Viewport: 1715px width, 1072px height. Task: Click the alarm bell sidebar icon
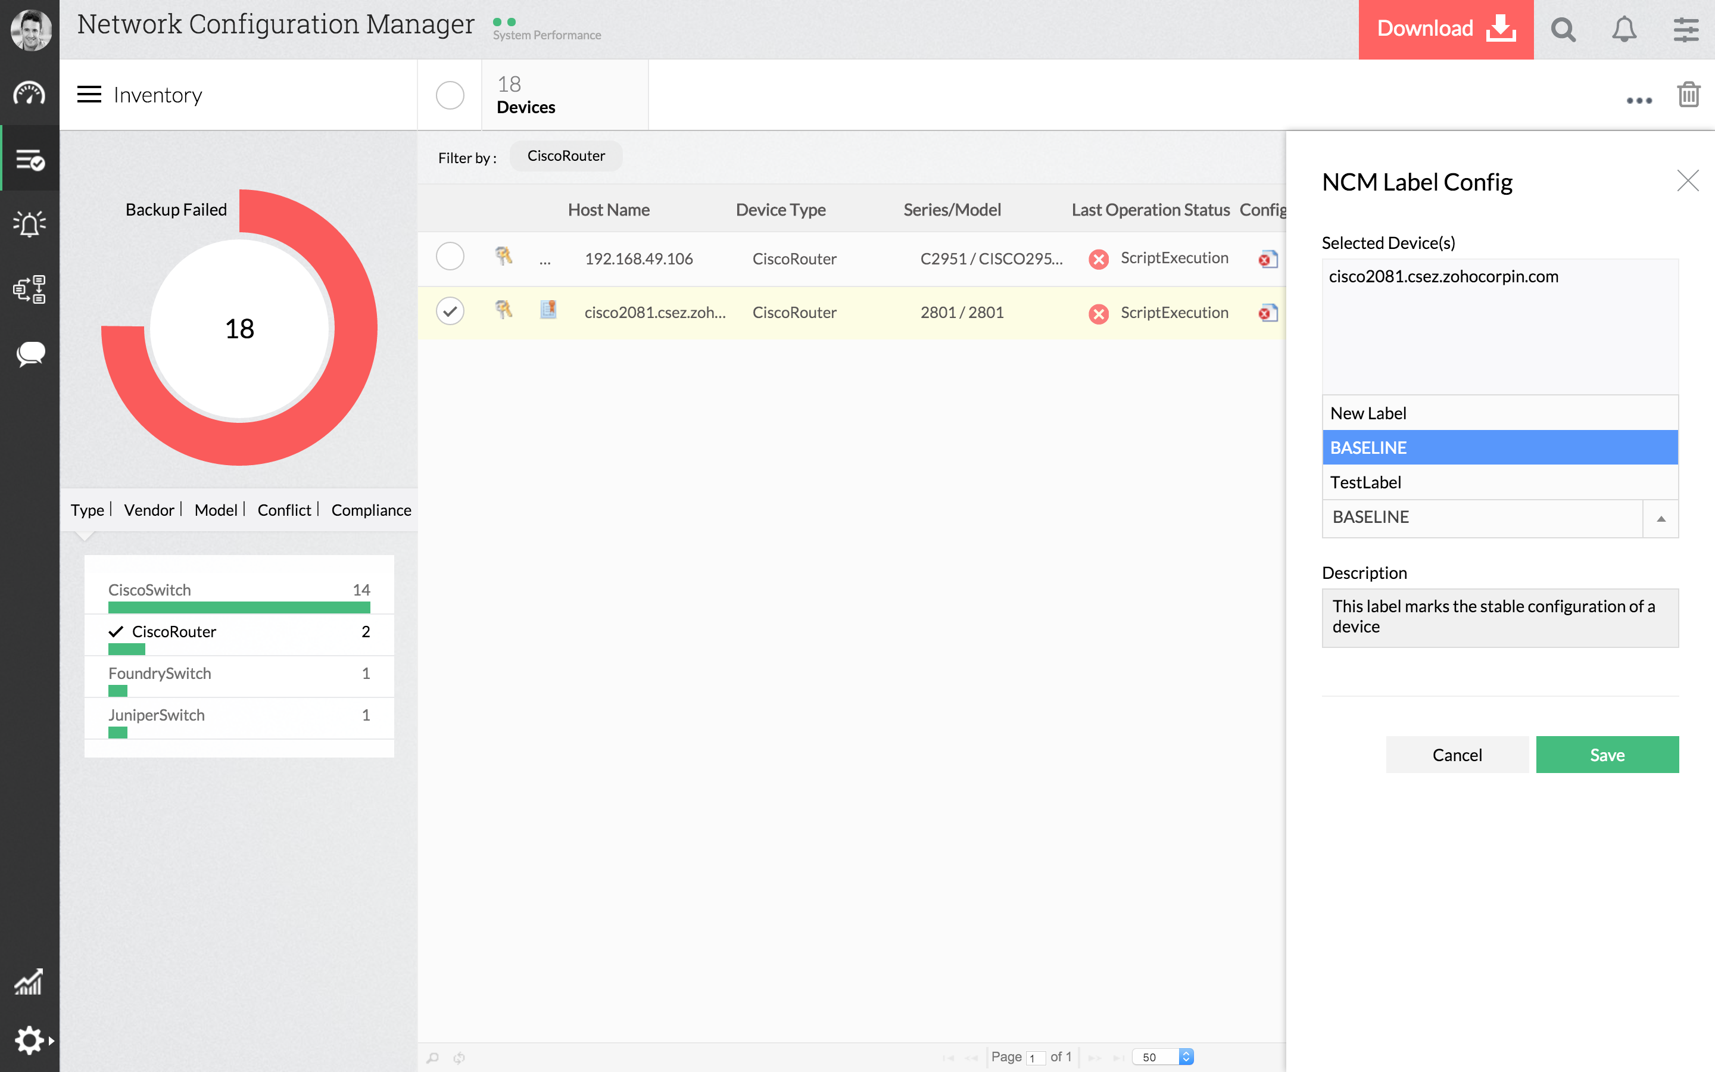(x=29, y=224)
